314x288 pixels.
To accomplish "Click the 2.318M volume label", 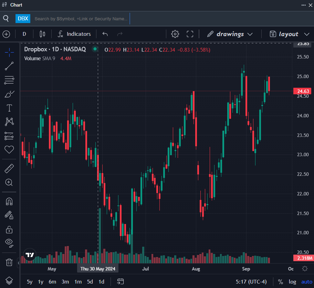I will (303, 258).
